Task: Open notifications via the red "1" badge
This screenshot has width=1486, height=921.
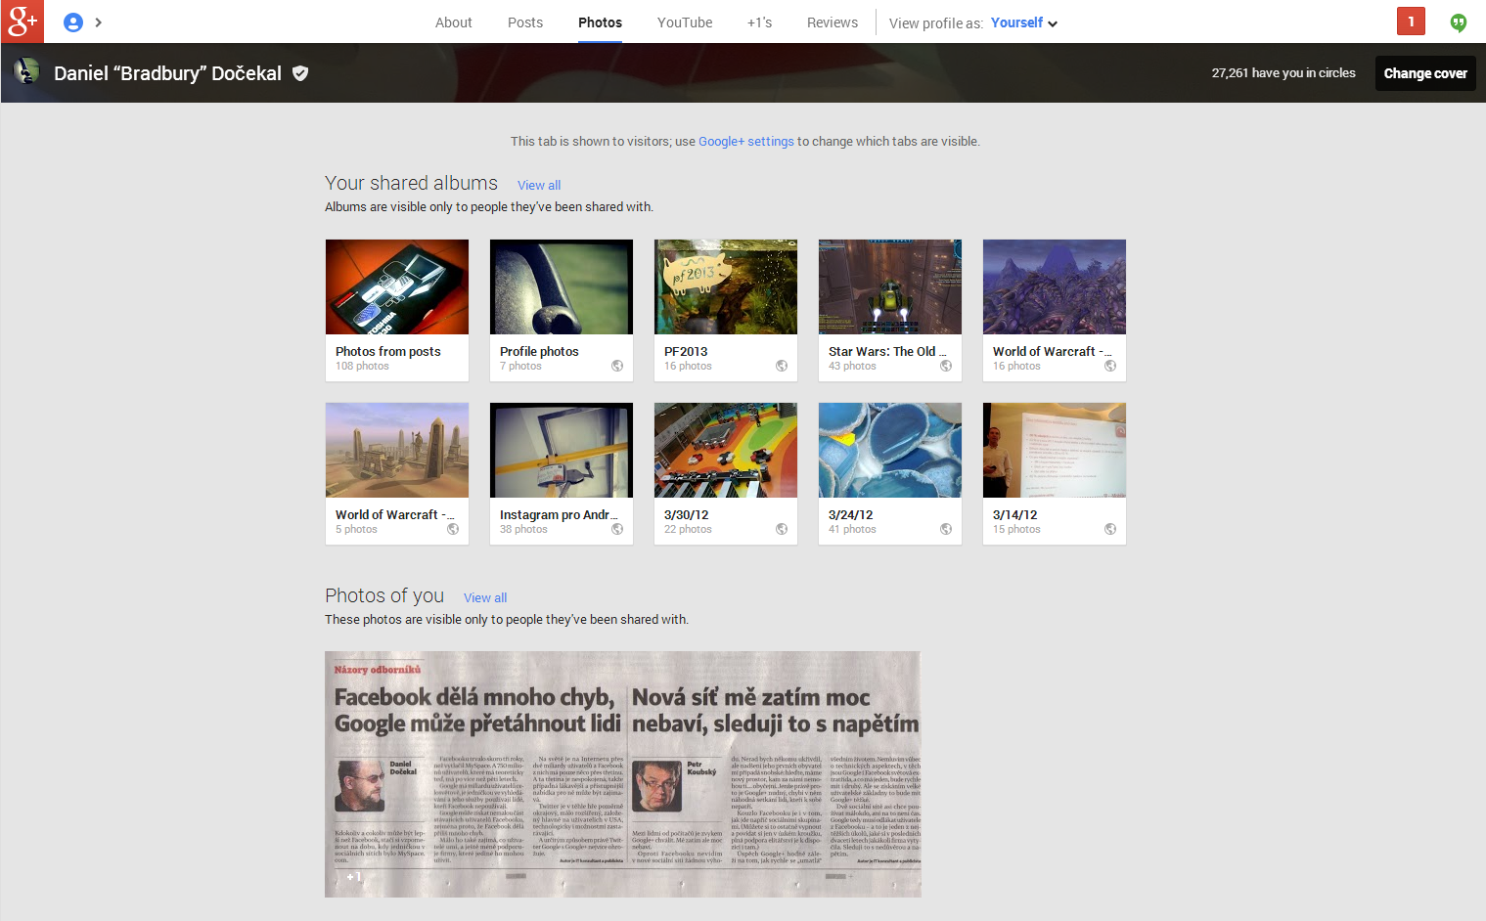Action: tap(1410, 21)
